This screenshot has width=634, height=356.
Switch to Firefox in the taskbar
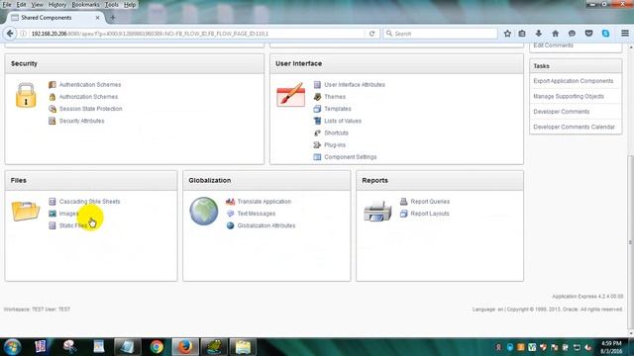pyautogui.click(x=185, y=347)
